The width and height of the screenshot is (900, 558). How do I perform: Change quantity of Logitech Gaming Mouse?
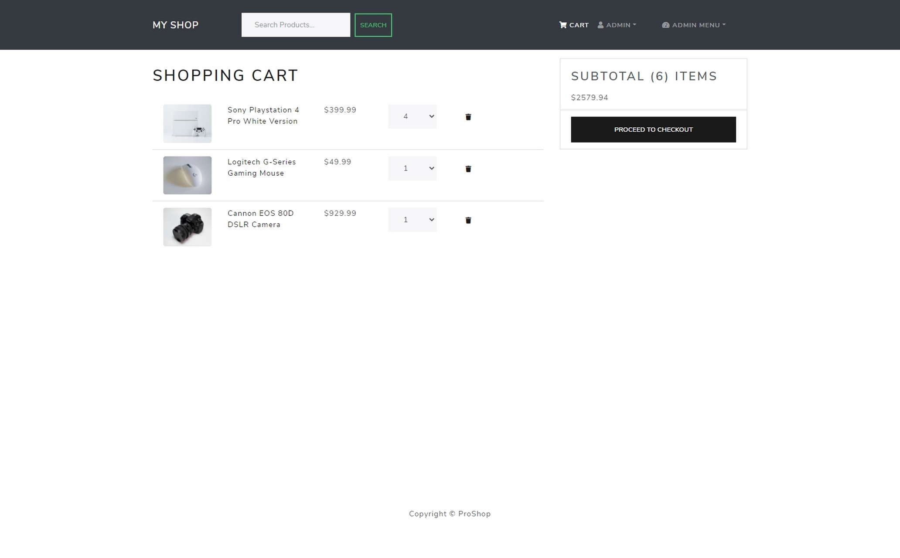pos(412,168)
